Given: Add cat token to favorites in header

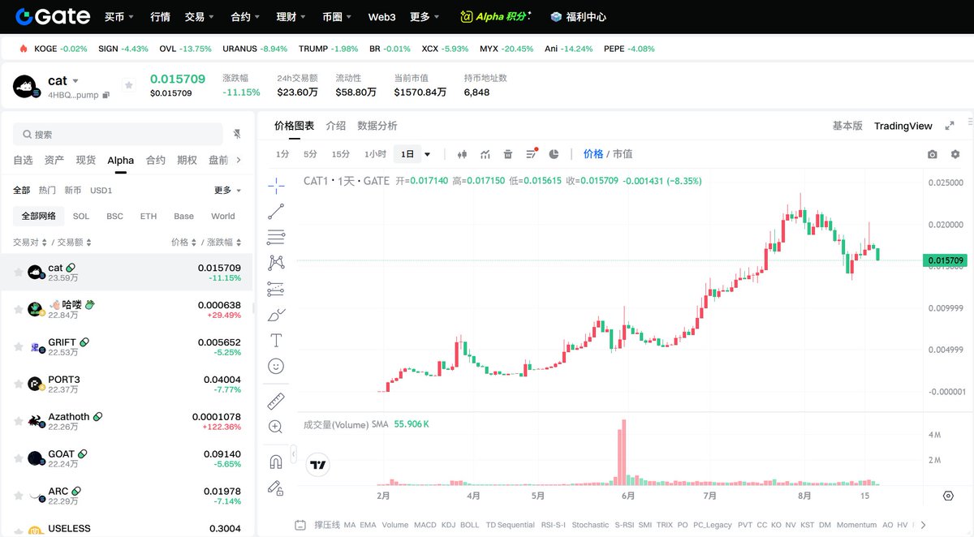Looking at the screenshot, I should 128,85.
